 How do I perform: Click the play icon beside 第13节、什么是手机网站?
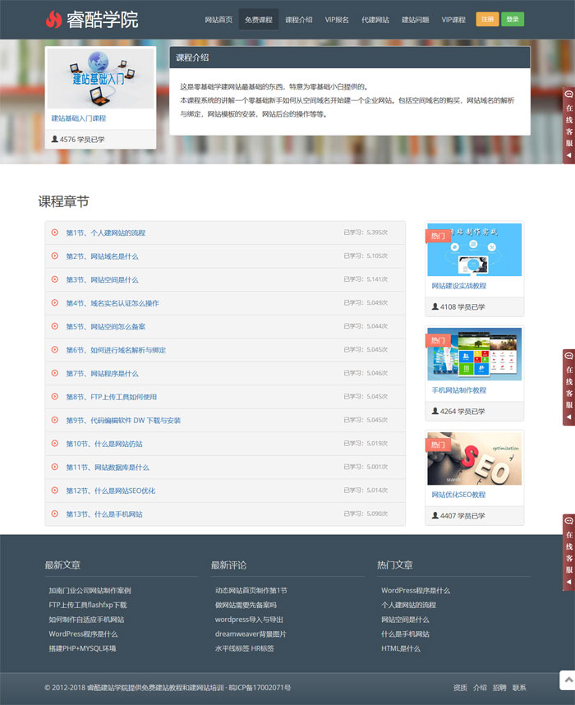click(x=55, y=514)
